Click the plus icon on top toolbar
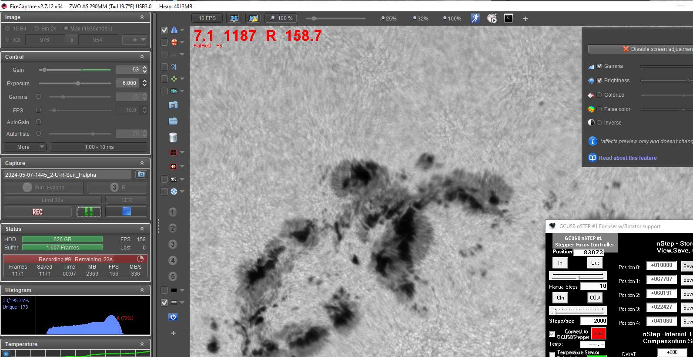 click(x=525, y=19)
